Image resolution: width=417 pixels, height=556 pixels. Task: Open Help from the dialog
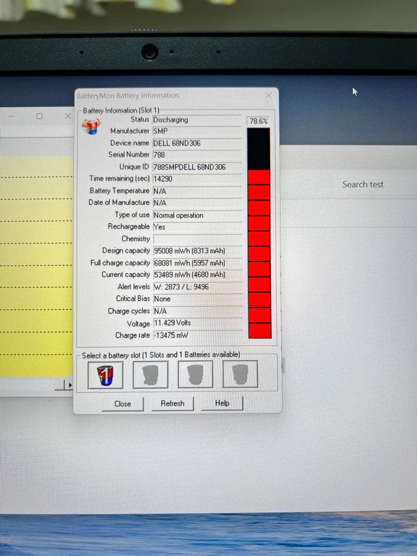[221, 403]
